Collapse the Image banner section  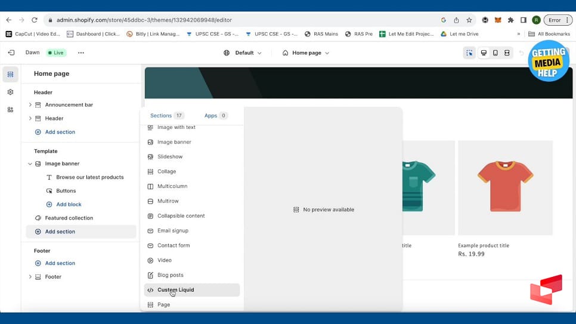[30, 163]
